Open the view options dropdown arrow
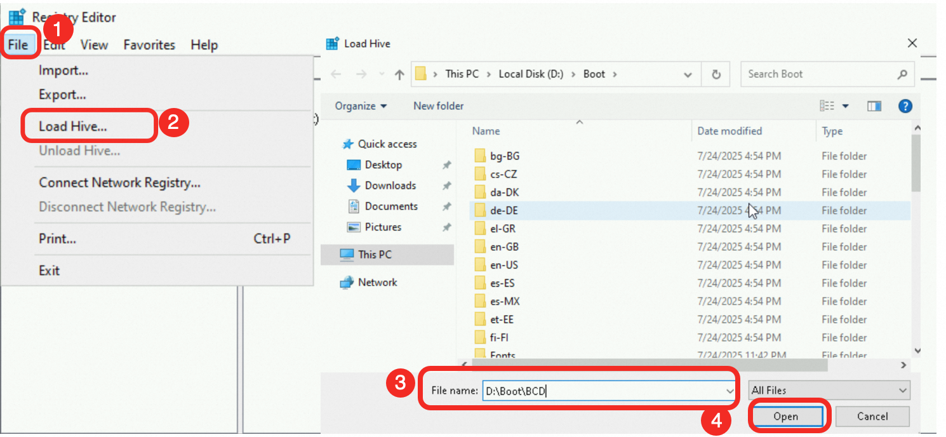The image size is (946, 437). [x=845, y=106]
